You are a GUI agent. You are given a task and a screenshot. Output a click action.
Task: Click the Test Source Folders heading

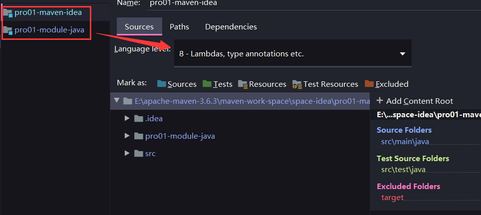pos(413,158)
